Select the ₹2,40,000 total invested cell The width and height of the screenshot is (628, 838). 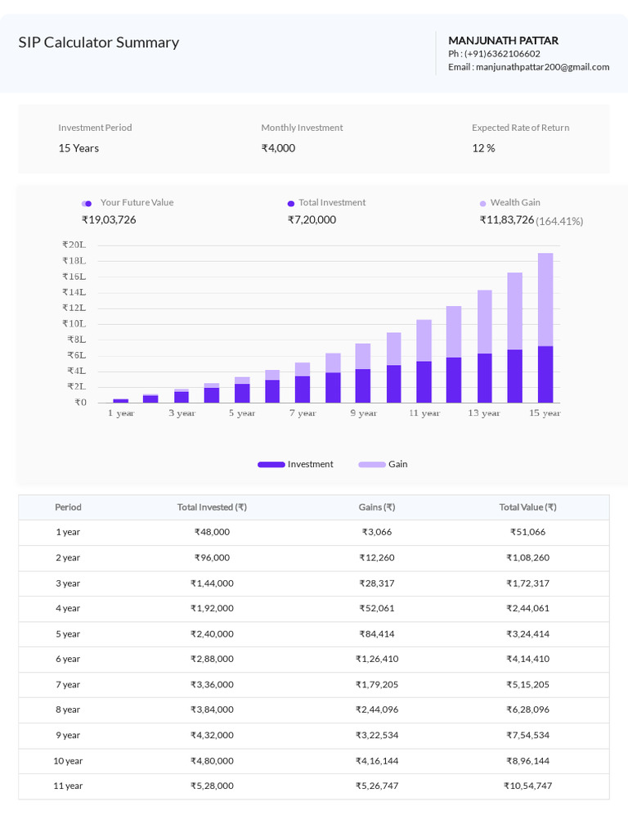[212, 634]
